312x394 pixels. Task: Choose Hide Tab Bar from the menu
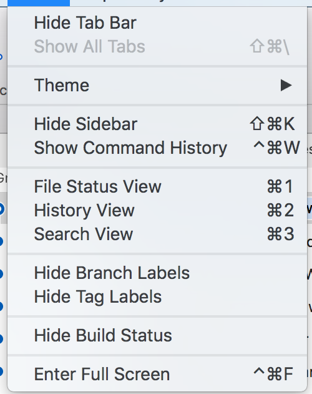pos(157,23)
